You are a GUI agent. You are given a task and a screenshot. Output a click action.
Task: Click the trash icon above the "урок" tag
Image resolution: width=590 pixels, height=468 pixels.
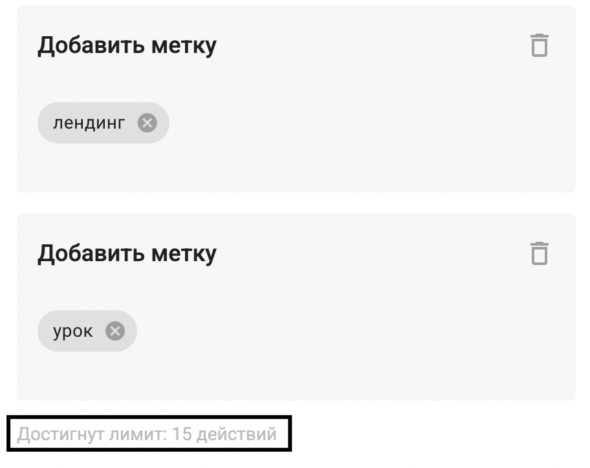tap(539, 253)
